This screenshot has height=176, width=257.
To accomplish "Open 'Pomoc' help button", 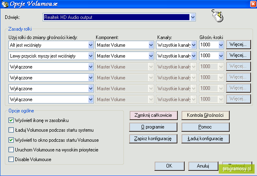I will [205, 127].
